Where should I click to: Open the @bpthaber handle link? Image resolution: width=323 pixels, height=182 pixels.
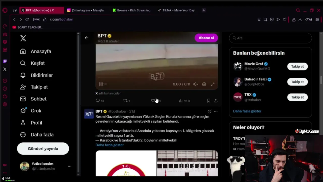click(x=117, y=111)
